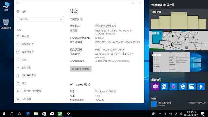Open network status icon in system tray
This screenshot has height=117, width=208.
pos(165,114)
